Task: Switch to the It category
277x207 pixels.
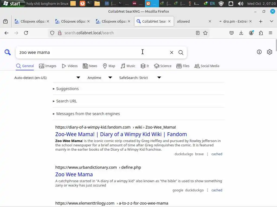Action: coord(145,66)
